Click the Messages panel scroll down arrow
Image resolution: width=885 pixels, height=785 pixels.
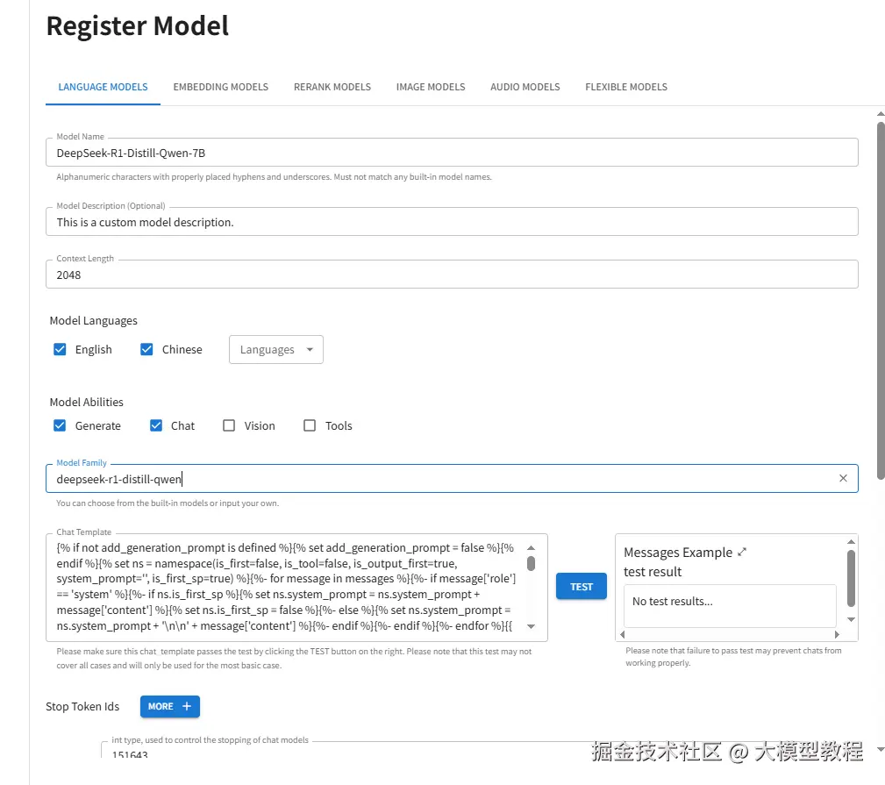pyautogui.click(x=851, y=619)
